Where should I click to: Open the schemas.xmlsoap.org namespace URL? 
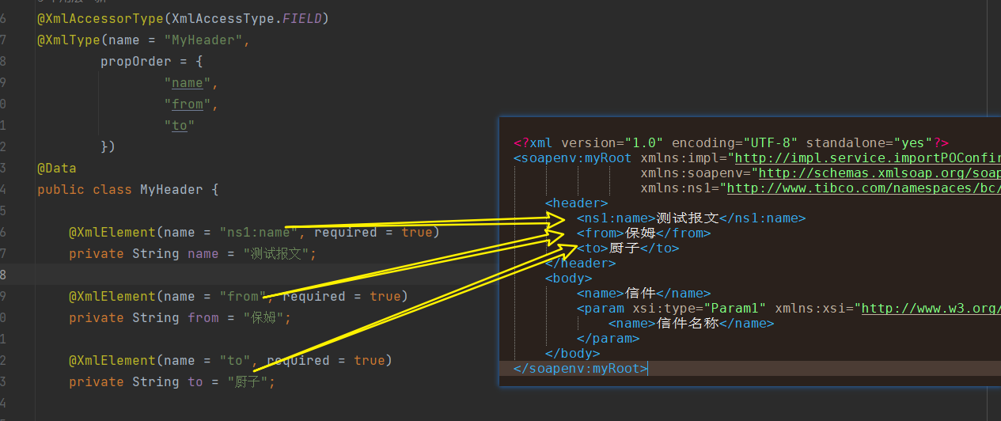pyautogui.click(x=878, y=173)
